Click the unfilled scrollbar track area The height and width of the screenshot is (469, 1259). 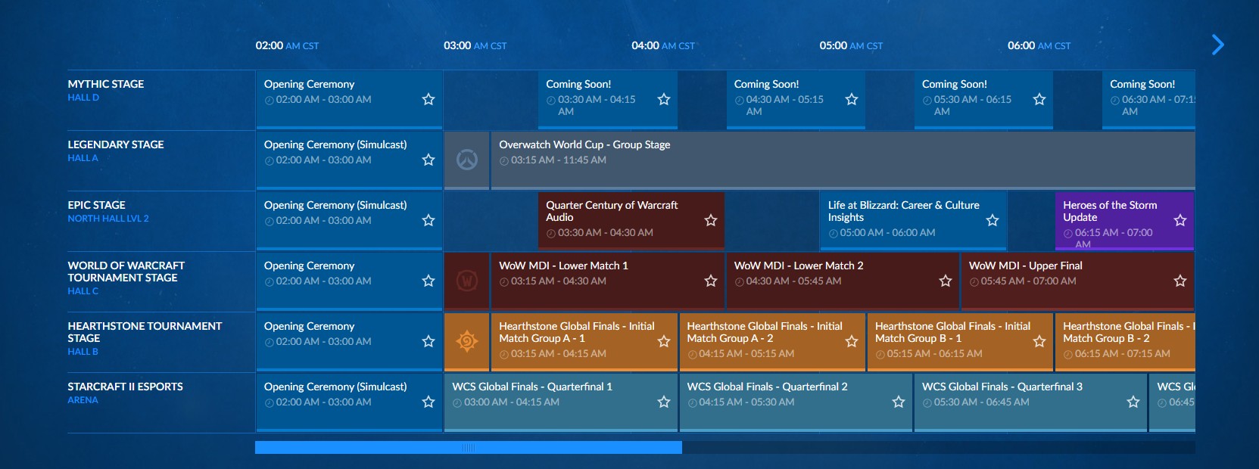[x=939, y=448]
